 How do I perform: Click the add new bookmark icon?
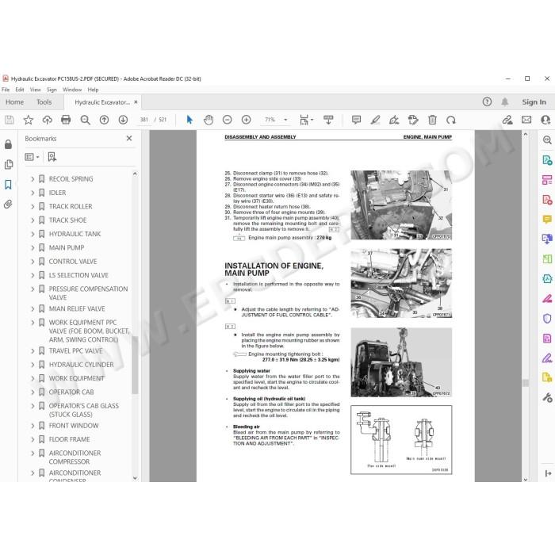pos(52,157)
